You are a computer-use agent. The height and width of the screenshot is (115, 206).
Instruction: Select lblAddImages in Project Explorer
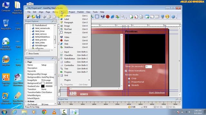[41, 45]
